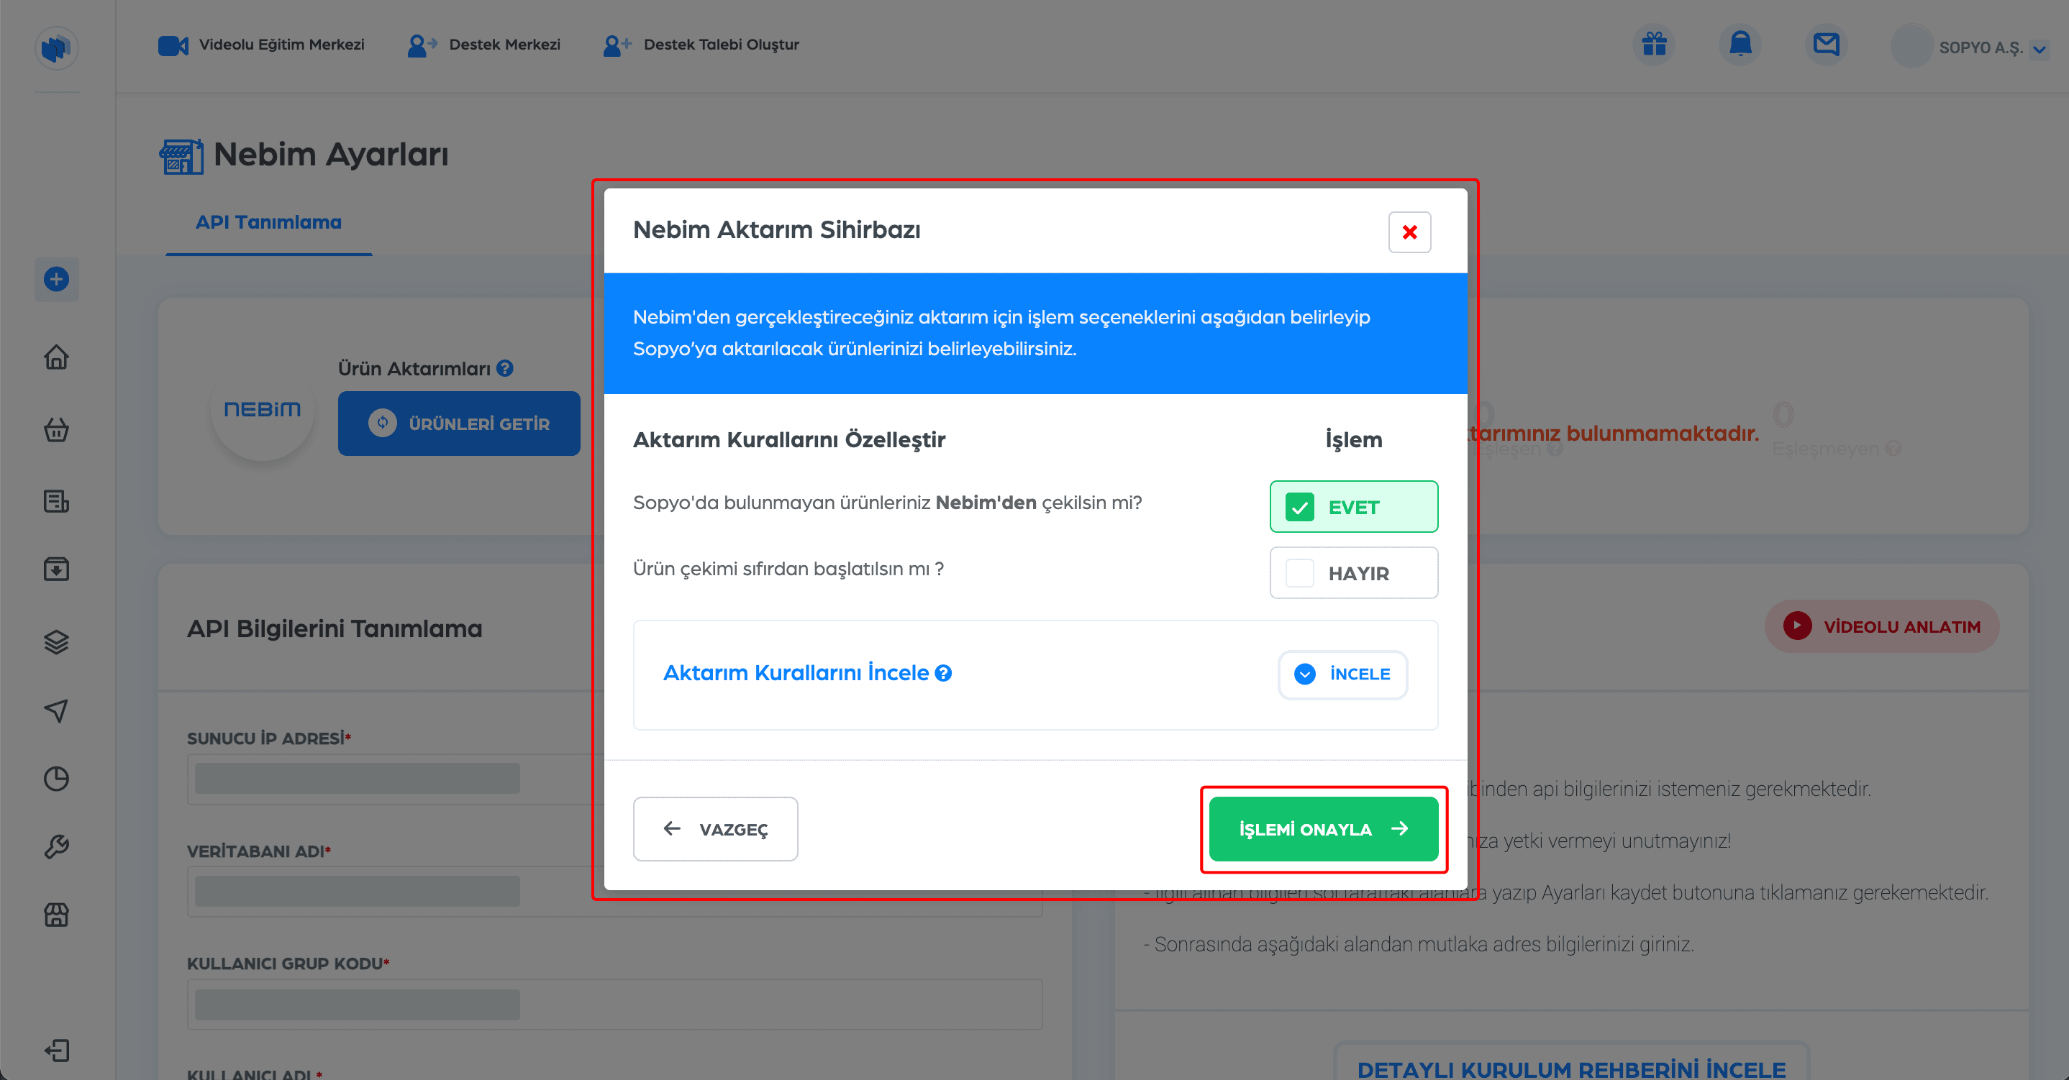Switch to the API Tanımlama tab
2069x1080 pixels.
[x=268, y=222]
